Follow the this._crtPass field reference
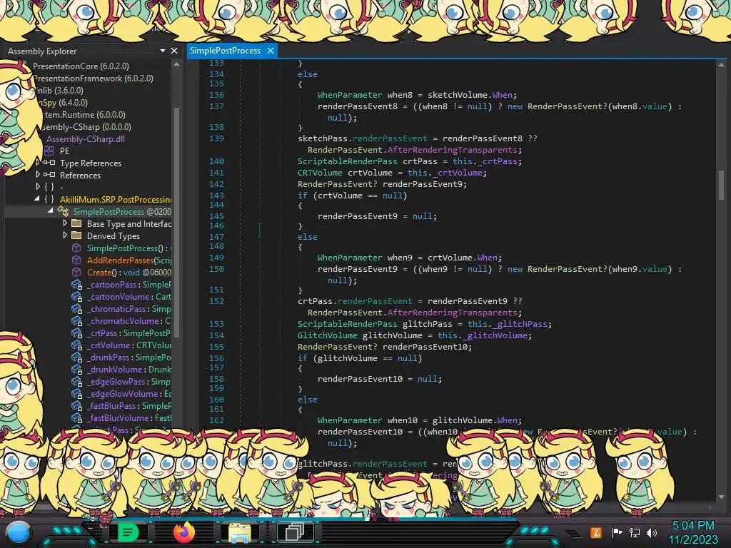 click(485, 161)
